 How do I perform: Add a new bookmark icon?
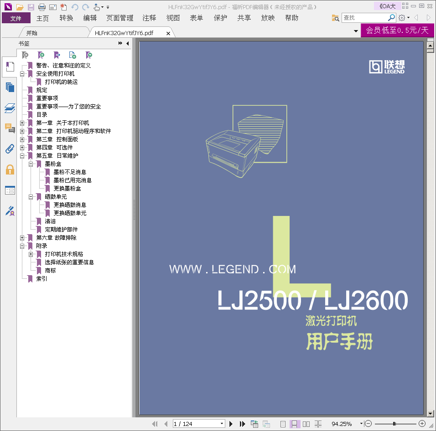click(41, 55)
